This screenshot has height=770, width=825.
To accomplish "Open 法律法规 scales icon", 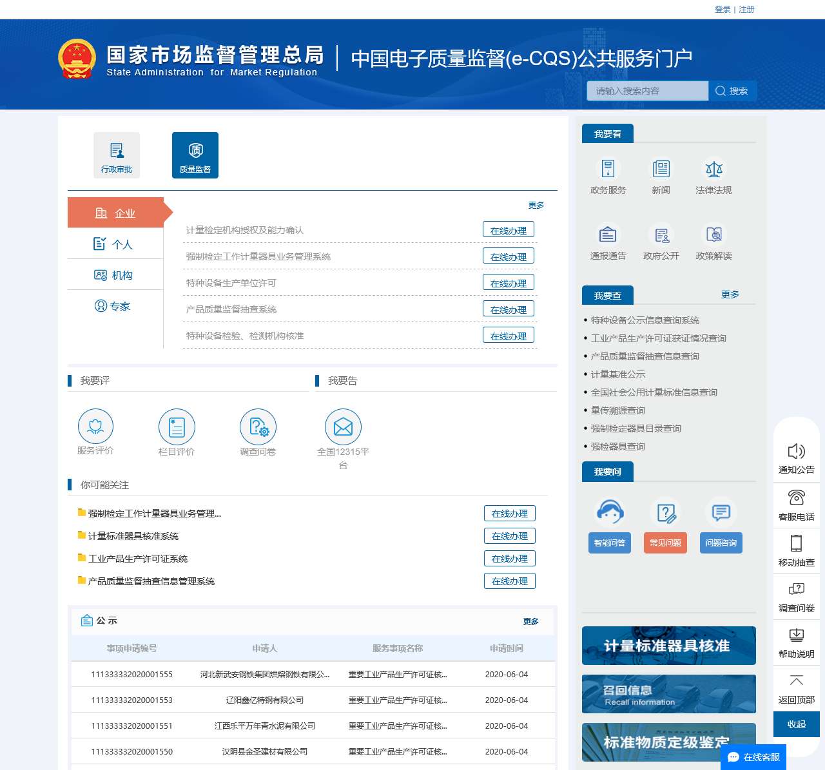I will click(x=713, y=169).
